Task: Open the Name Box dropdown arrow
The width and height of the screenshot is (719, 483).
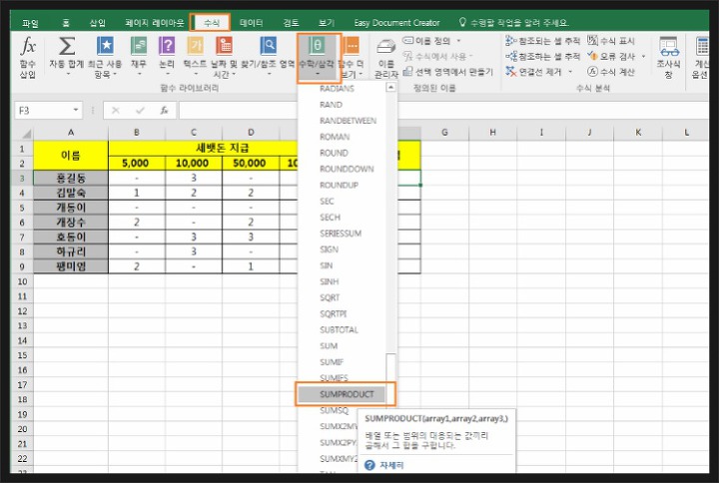Action: pyautogui.click(x=76, y=110)
